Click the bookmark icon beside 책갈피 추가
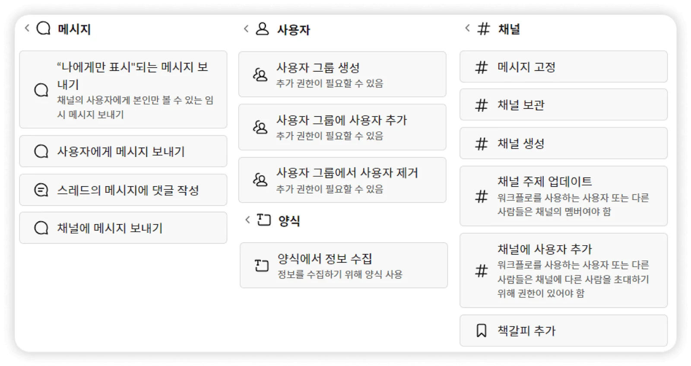 pyautogui.click(x=481, y=331)
